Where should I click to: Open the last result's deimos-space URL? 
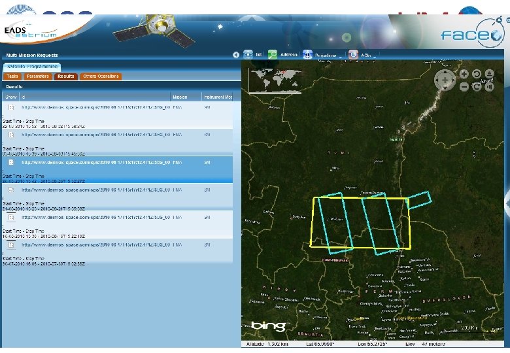click(95, 244)
